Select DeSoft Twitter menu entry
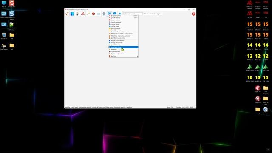 (x=123, y=26)
